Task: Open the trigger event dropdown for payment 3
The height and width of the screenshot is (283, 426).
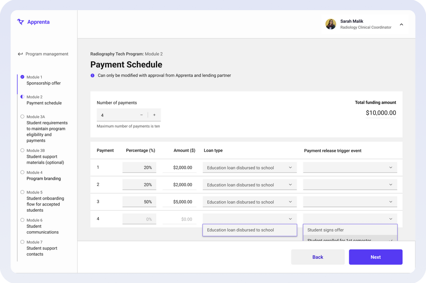Action: (x=350, y=202)
